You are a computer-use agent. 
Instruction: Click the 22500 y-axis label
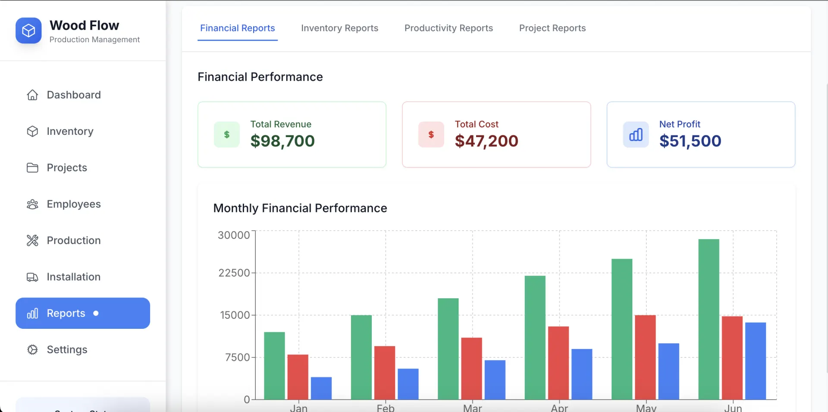click(234, 273)
